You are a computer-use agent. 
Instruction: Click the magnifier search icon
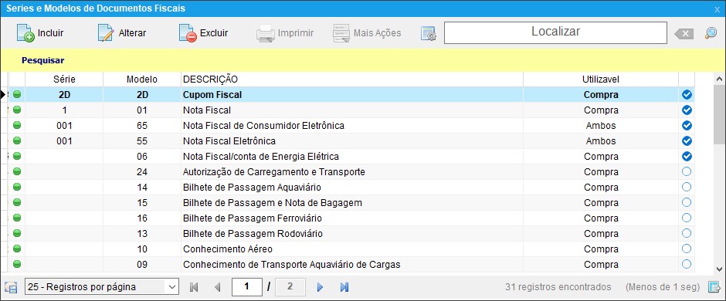pos(711,33)
